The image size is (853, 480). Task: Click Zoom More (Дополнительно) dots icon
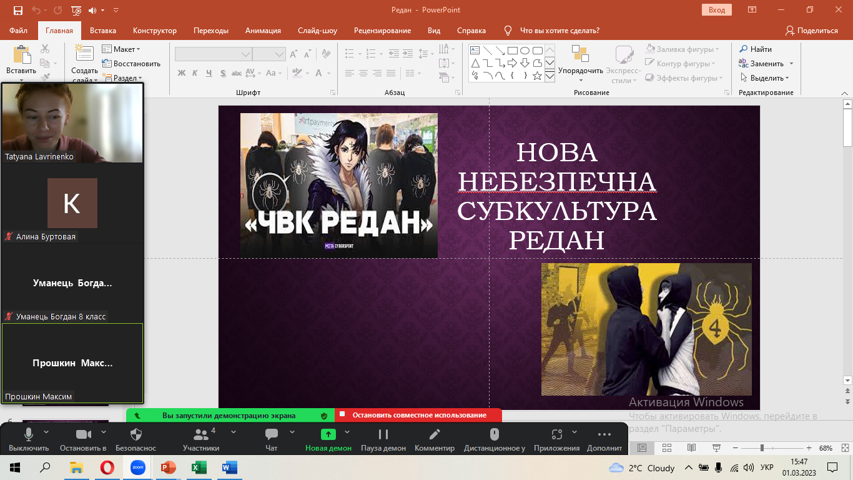point(604,434)
